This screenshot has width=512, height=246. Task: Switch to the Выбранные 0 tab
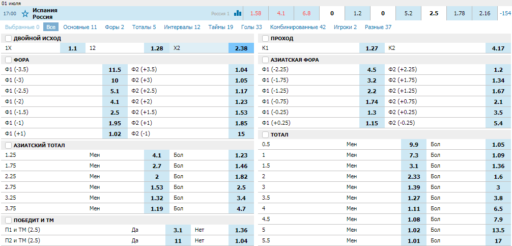[x=22, y=27]
